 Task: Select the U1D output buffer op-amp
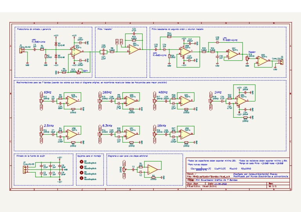pos(263,61)
